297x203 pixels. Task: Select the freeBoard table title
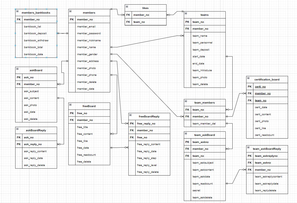coord(89,106)
